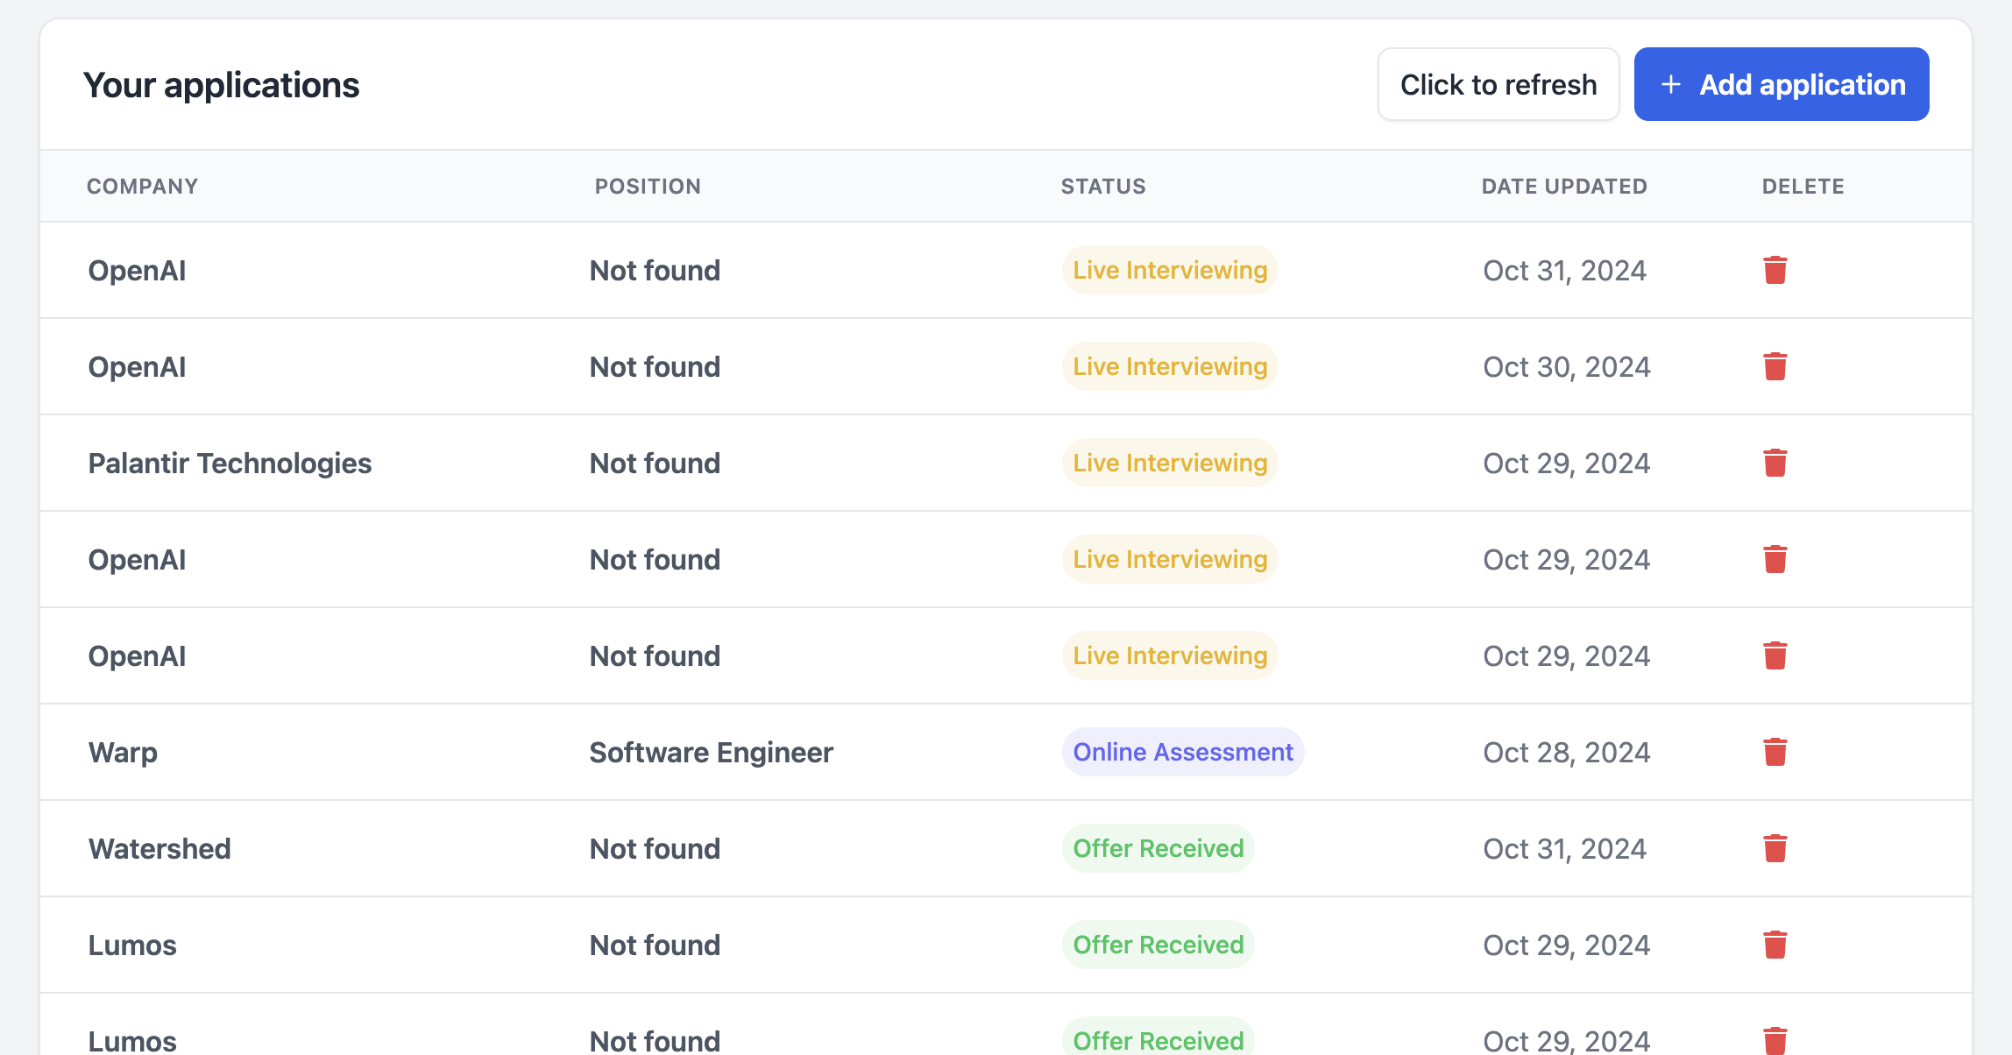
Task: Click the Date Updated column header
Action: click(x=1563, y=186)
